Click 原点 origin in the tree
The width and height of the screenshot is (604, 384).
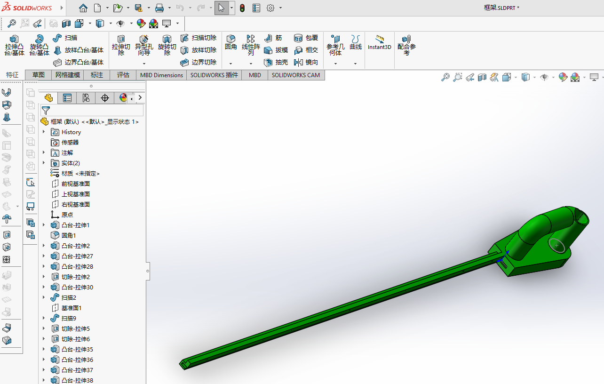click(67, 215)
